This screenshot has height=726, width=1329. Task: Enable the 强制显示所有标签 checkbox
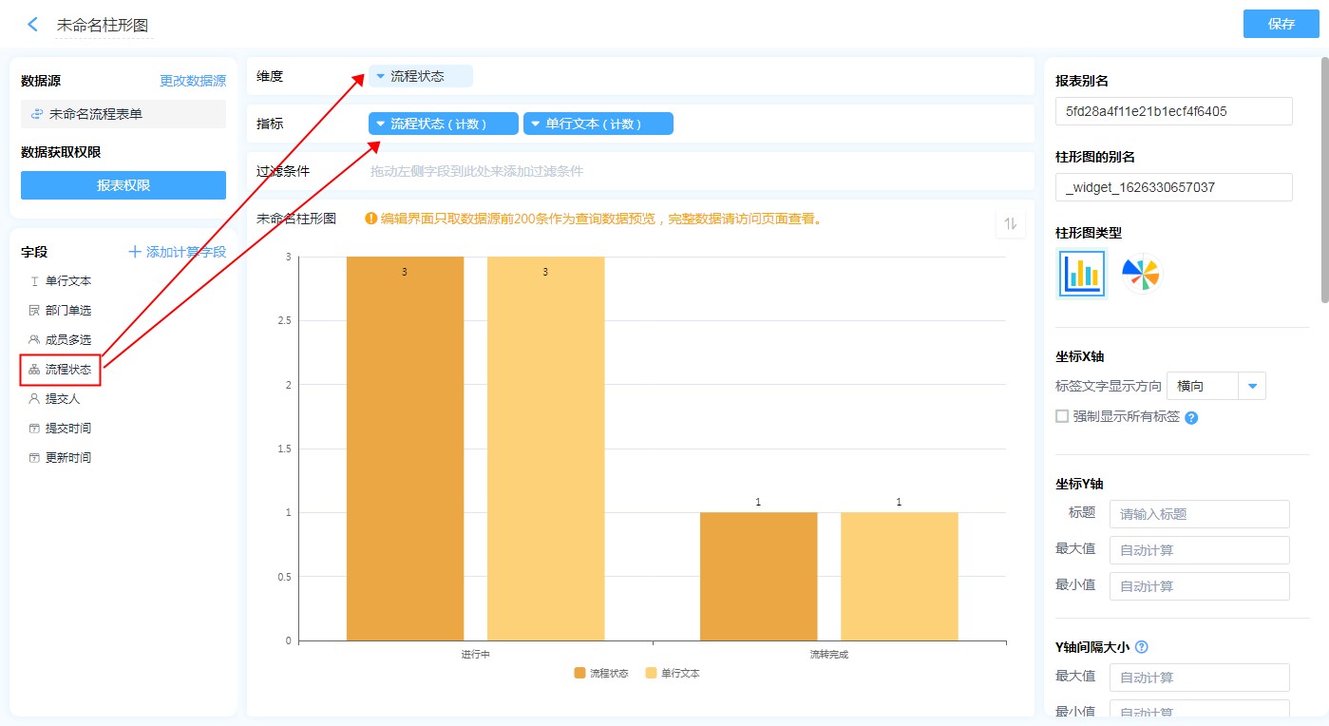[1062, 416]
